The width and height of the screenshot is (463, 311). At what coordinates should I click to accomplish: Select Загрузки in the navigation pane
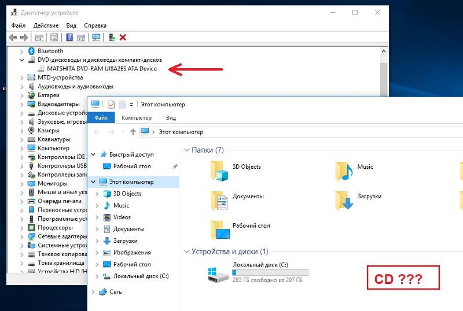point(125,241)
